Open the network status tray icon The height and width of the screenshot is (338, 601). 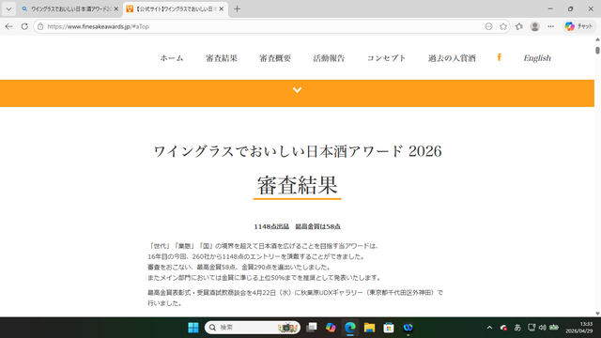point(532,328)
